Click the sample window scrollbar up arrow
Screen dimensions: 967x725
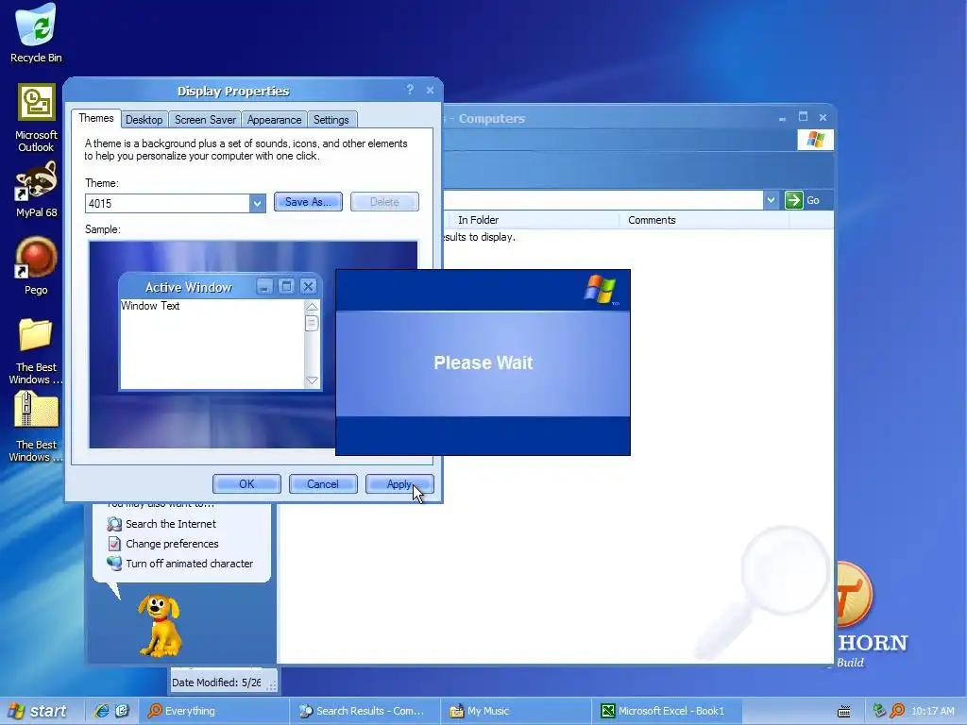point(312,307)
